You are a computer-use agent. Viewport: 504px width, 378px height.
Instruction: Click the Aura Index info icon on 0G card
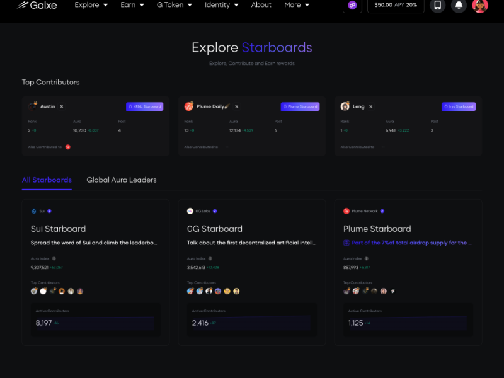210,258
